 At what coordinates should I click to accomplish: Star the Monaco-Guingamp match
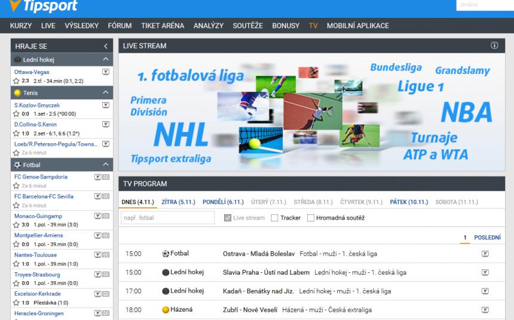point(16,224)
